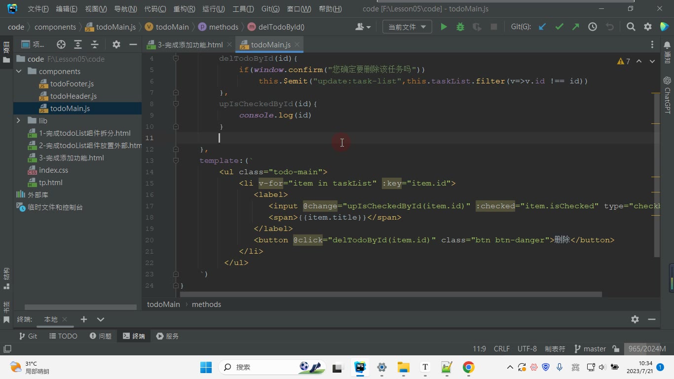Collapse the components folder in project tree

click(x=19, y=72)
